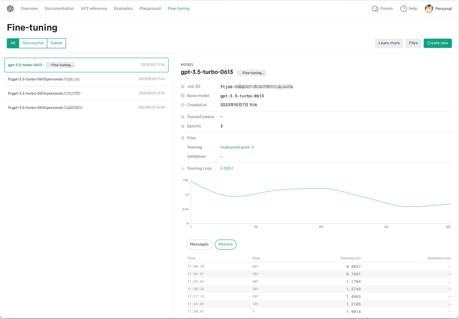Select the job dated 2023/10/7 11:16

coord(86,65)
